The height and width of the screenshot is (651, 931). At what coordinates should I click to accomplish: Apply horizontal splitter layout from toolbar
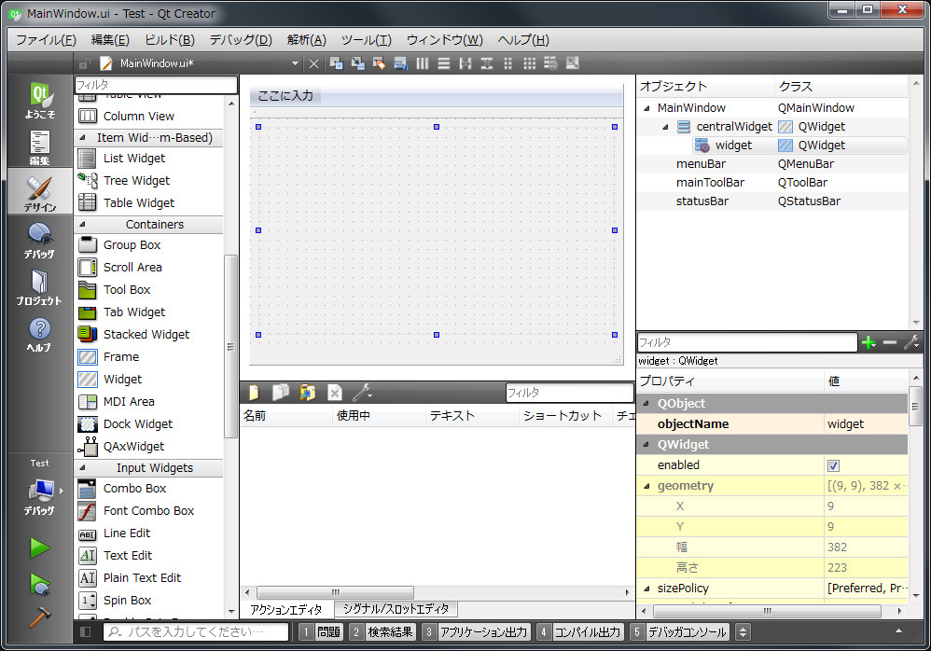465,62
